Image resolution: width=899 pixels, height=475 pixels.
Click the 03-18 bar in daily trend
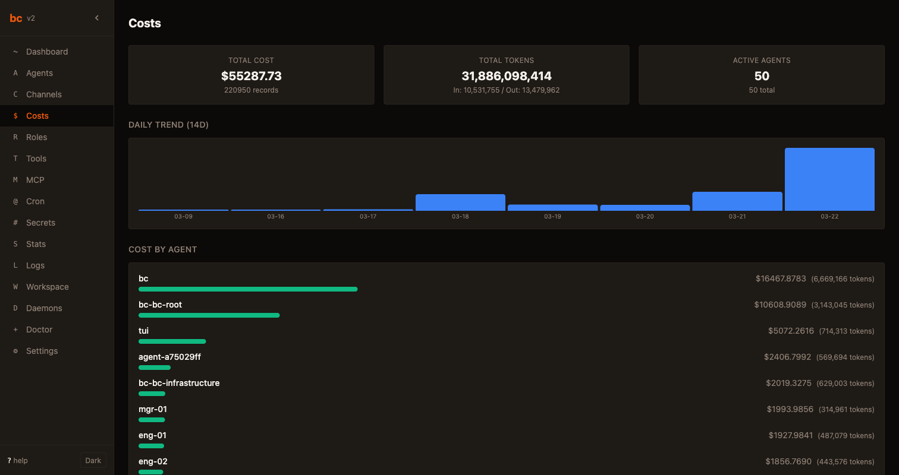tap(460, 202)
